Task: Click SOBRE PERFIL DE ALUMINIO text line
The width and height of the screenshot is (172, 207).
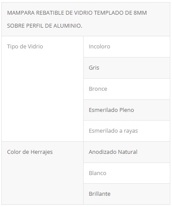Action: pos(44,26)
